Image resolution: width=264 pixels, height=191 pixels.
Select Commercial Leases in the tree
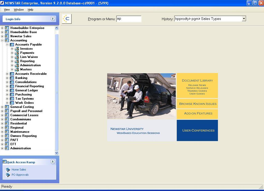click(24, 115)
